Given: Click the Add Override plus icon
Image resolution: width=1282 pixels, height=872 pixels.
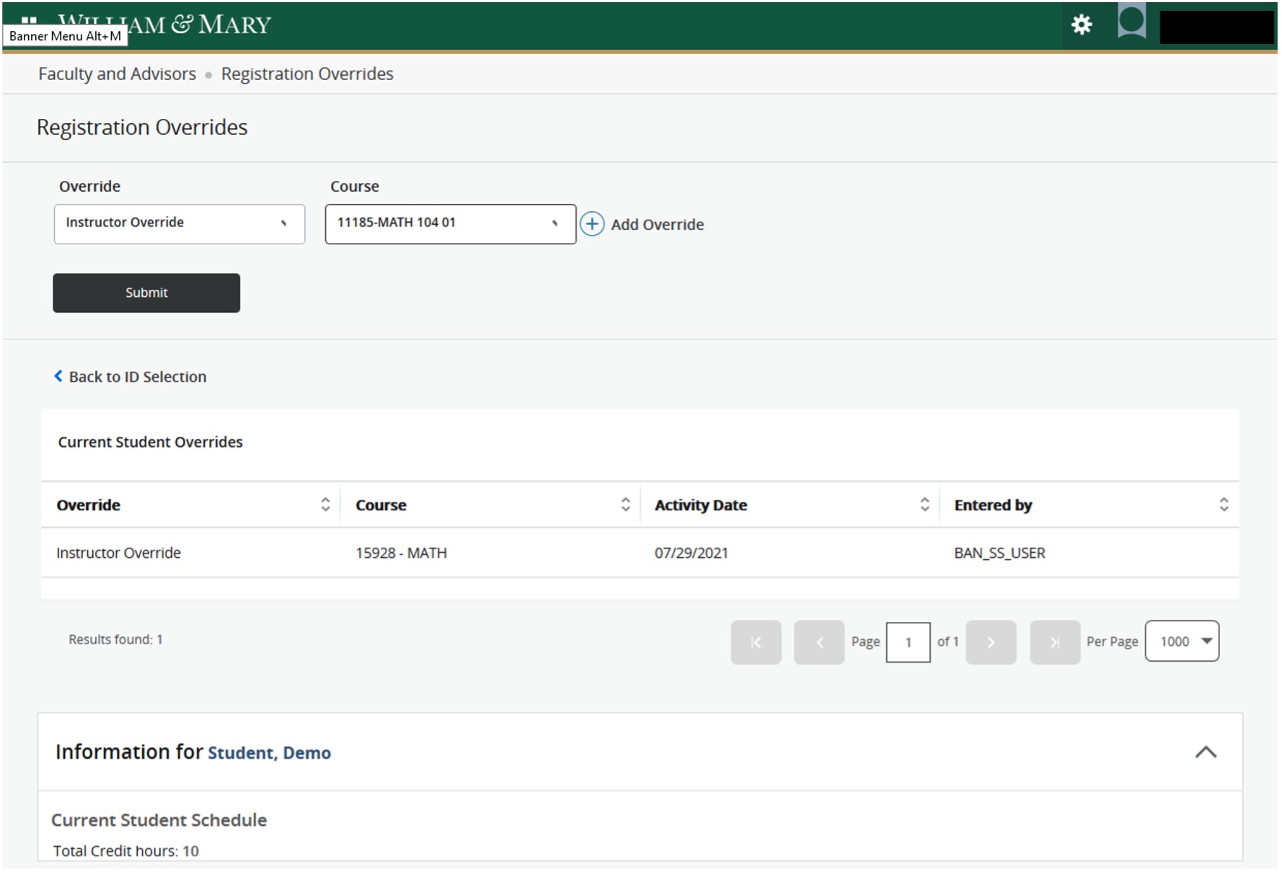Looking at the screenshot, I should pos(591,224).
